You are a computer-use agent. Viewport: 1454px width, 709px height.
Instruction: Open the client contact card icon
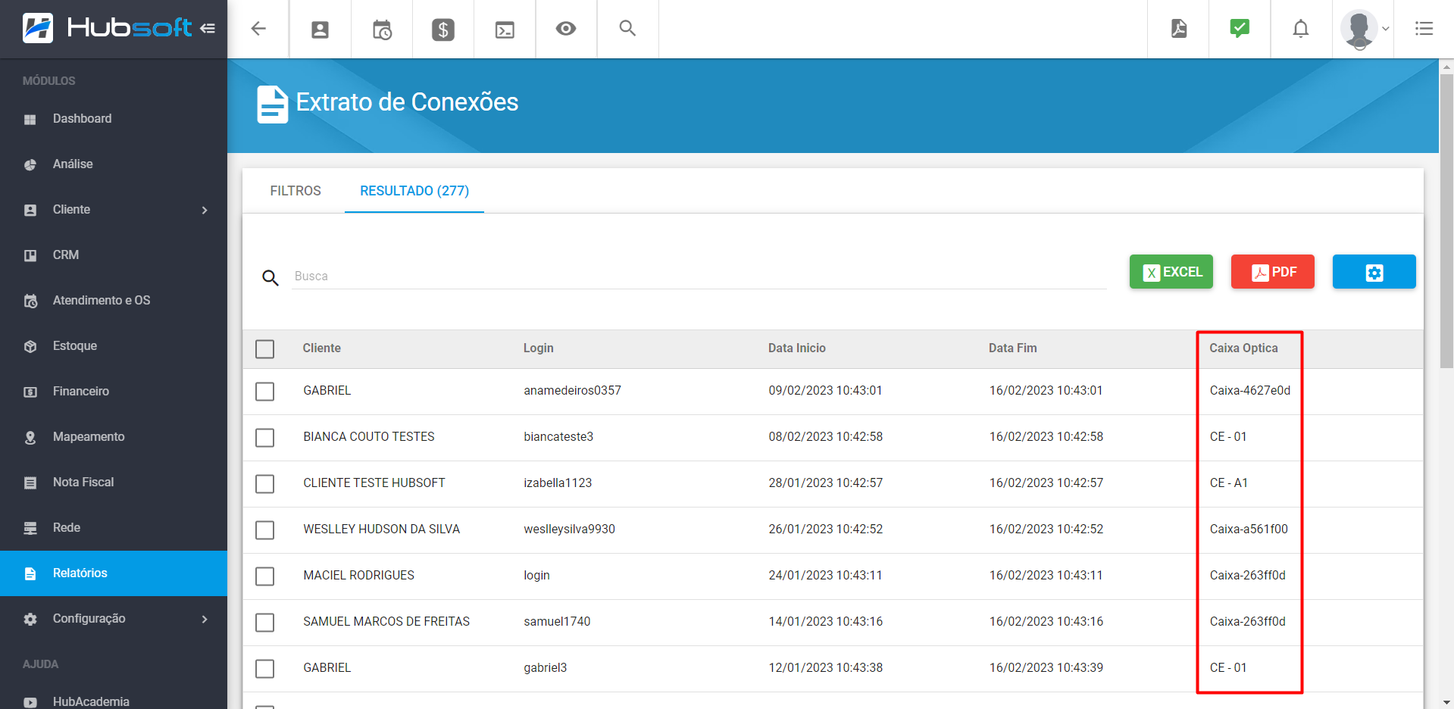[x=321, y=30]
